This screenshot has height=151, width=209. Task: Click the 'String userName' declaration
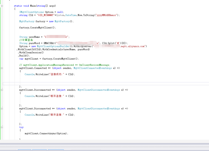[x=29, y=37]
